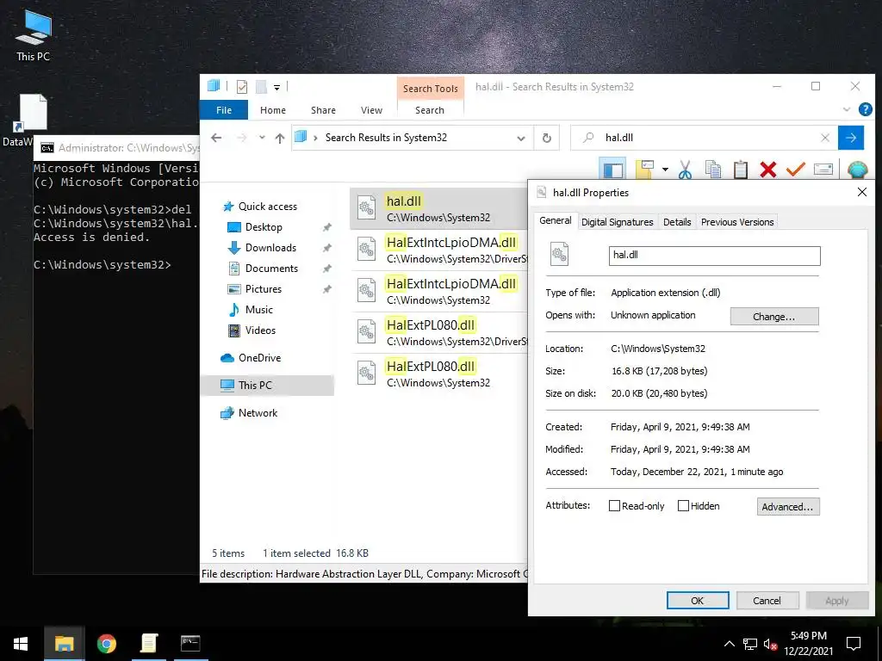Click the blue help question mark icon

[865, 109]
